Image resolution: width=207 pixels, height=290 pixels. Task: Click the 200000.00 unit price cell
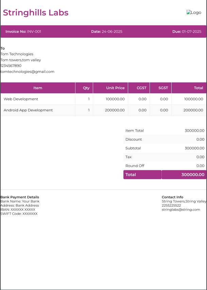(115, 110)
